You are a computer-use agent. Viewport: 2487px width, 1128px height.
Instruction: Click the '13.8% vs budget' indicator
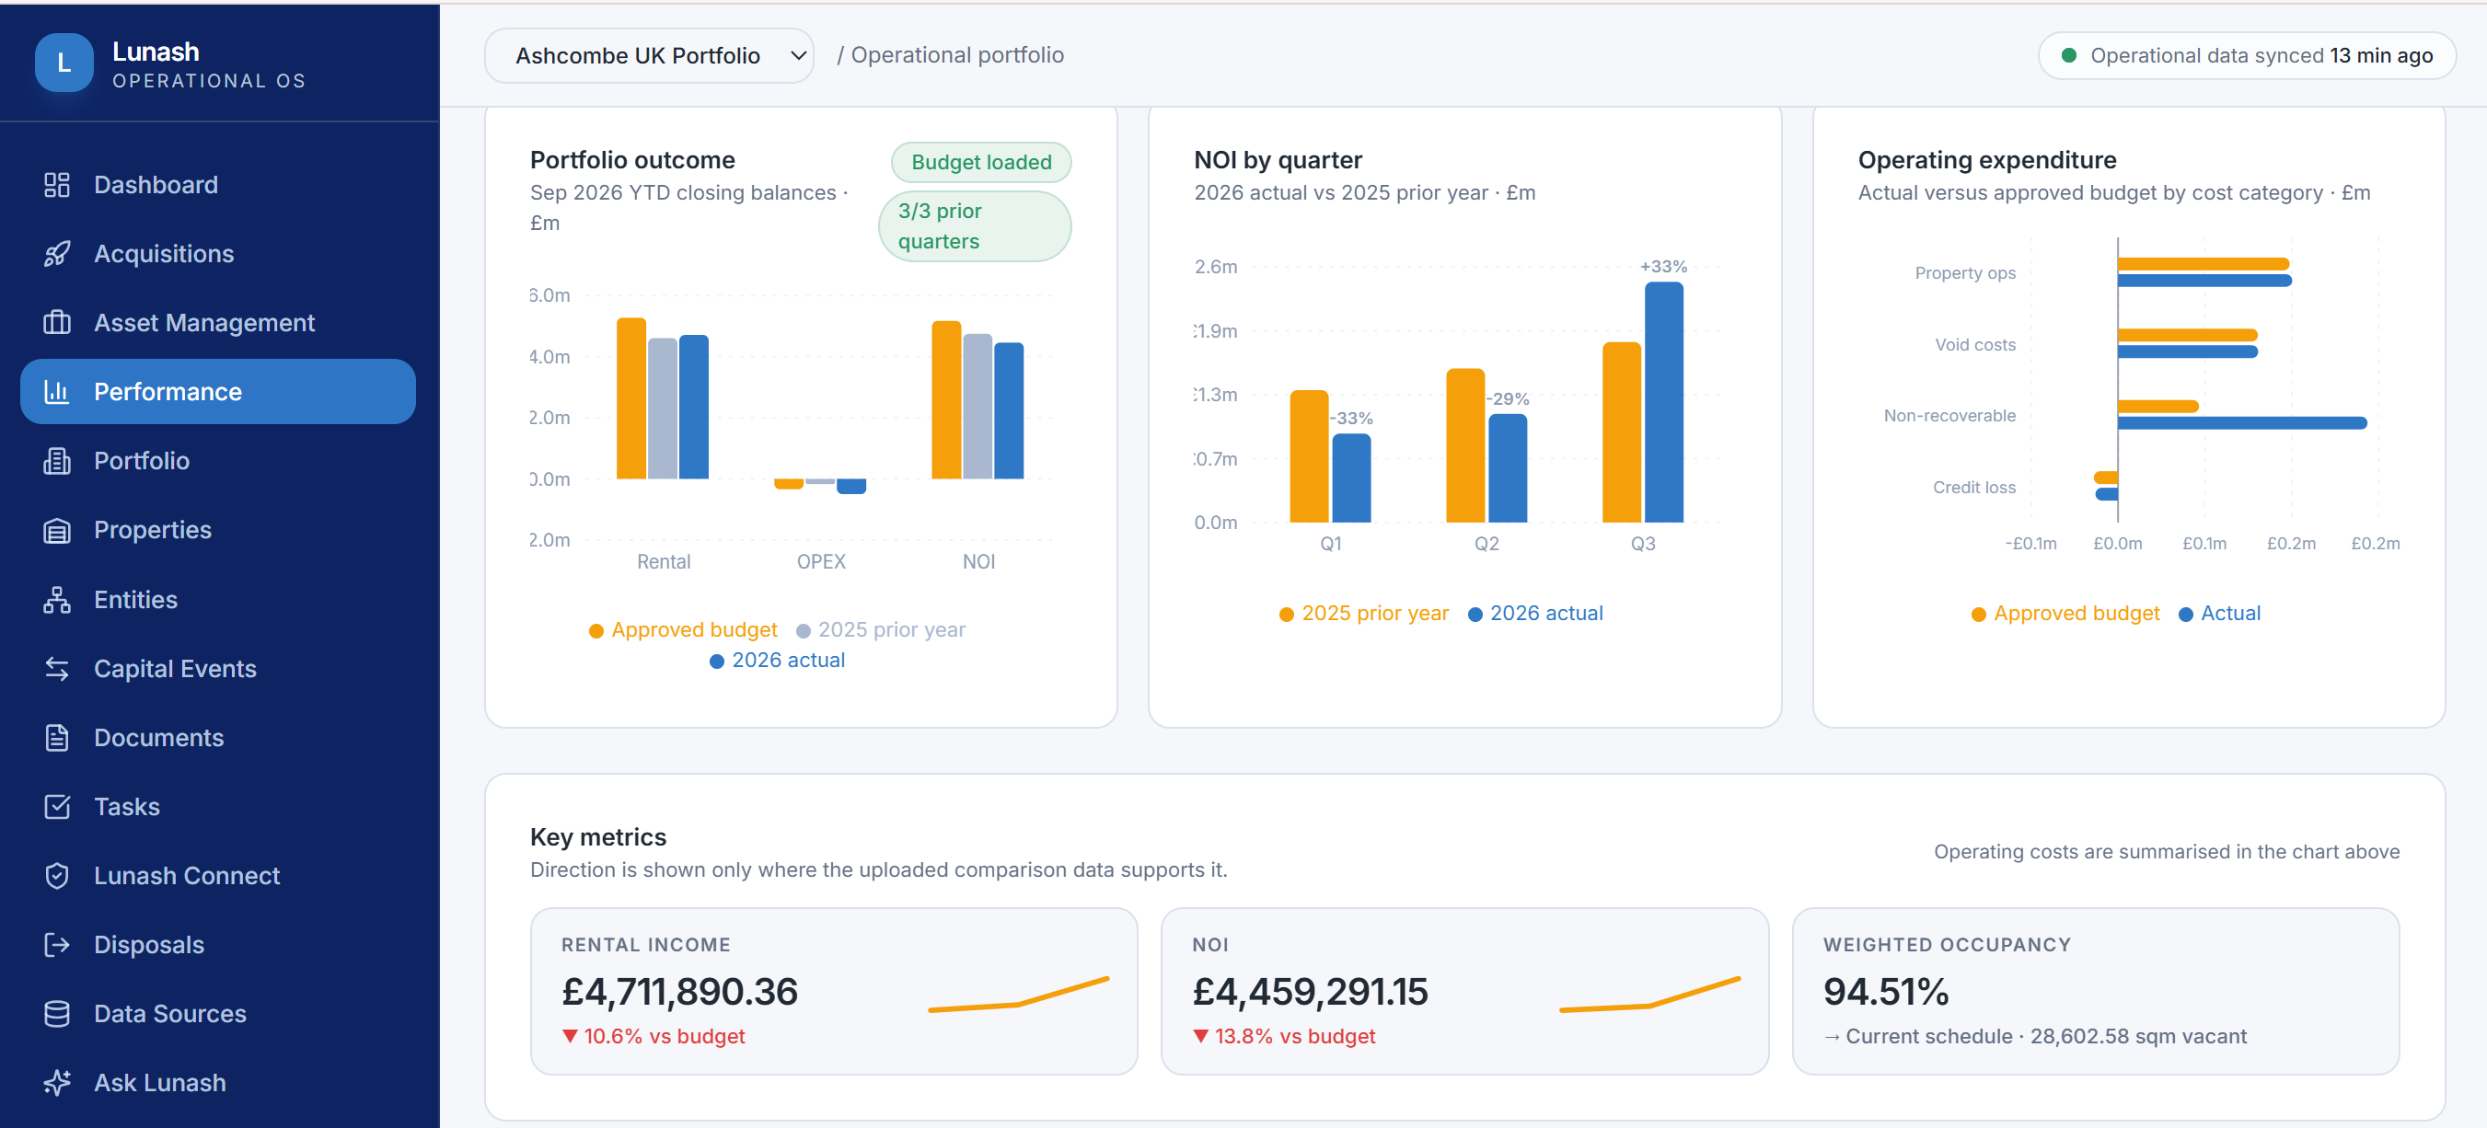1284,1036
